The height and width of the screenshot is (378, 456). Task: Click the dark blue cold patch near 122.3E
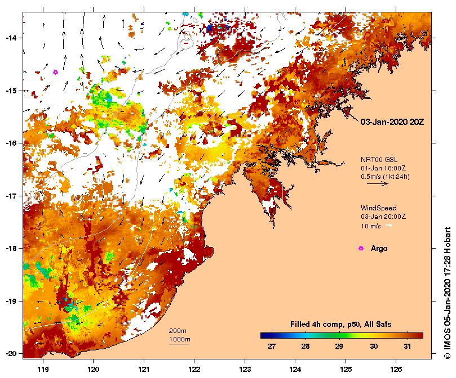click(210, 29)
